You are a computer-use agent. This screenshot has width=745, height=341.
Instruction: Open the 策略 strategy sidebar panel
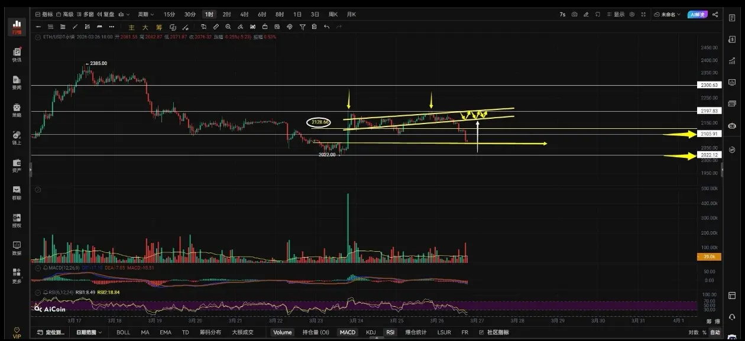17,111
